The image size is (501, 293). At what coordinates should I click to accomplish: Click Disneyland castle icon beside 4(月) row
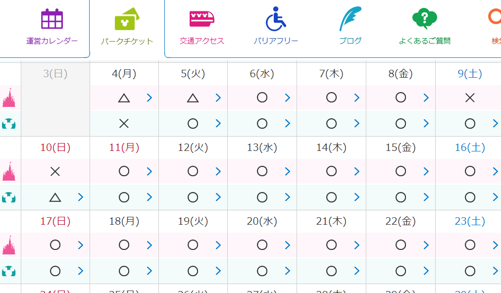(9, 98)
